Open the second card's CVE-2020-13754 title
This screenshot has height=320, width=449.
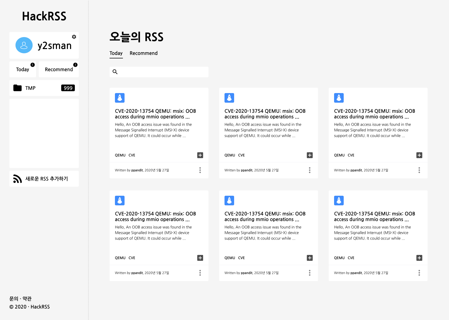click(265, 114)
